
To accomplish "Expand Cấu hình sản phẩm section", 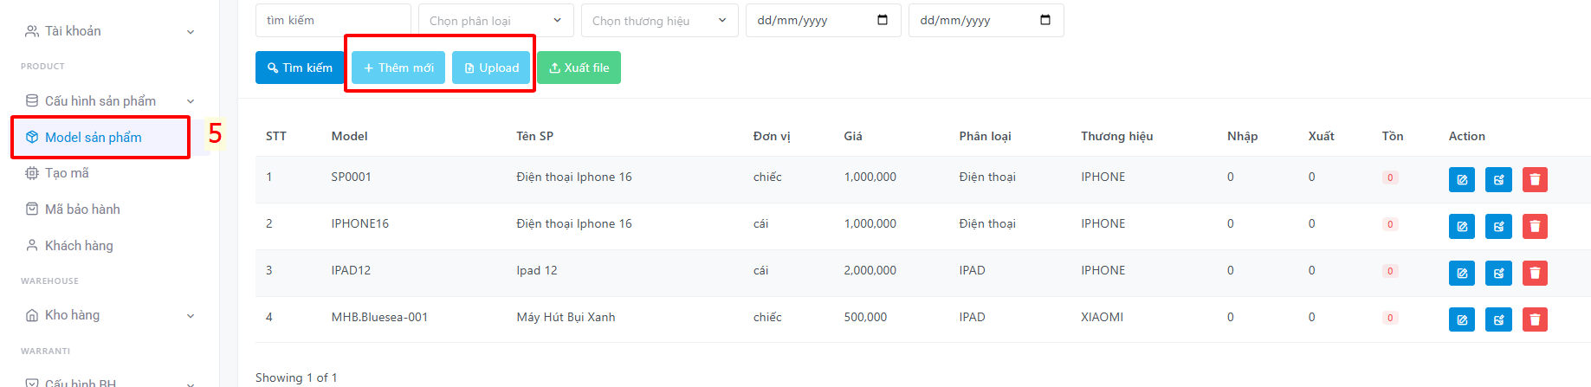I will (110, 101).
